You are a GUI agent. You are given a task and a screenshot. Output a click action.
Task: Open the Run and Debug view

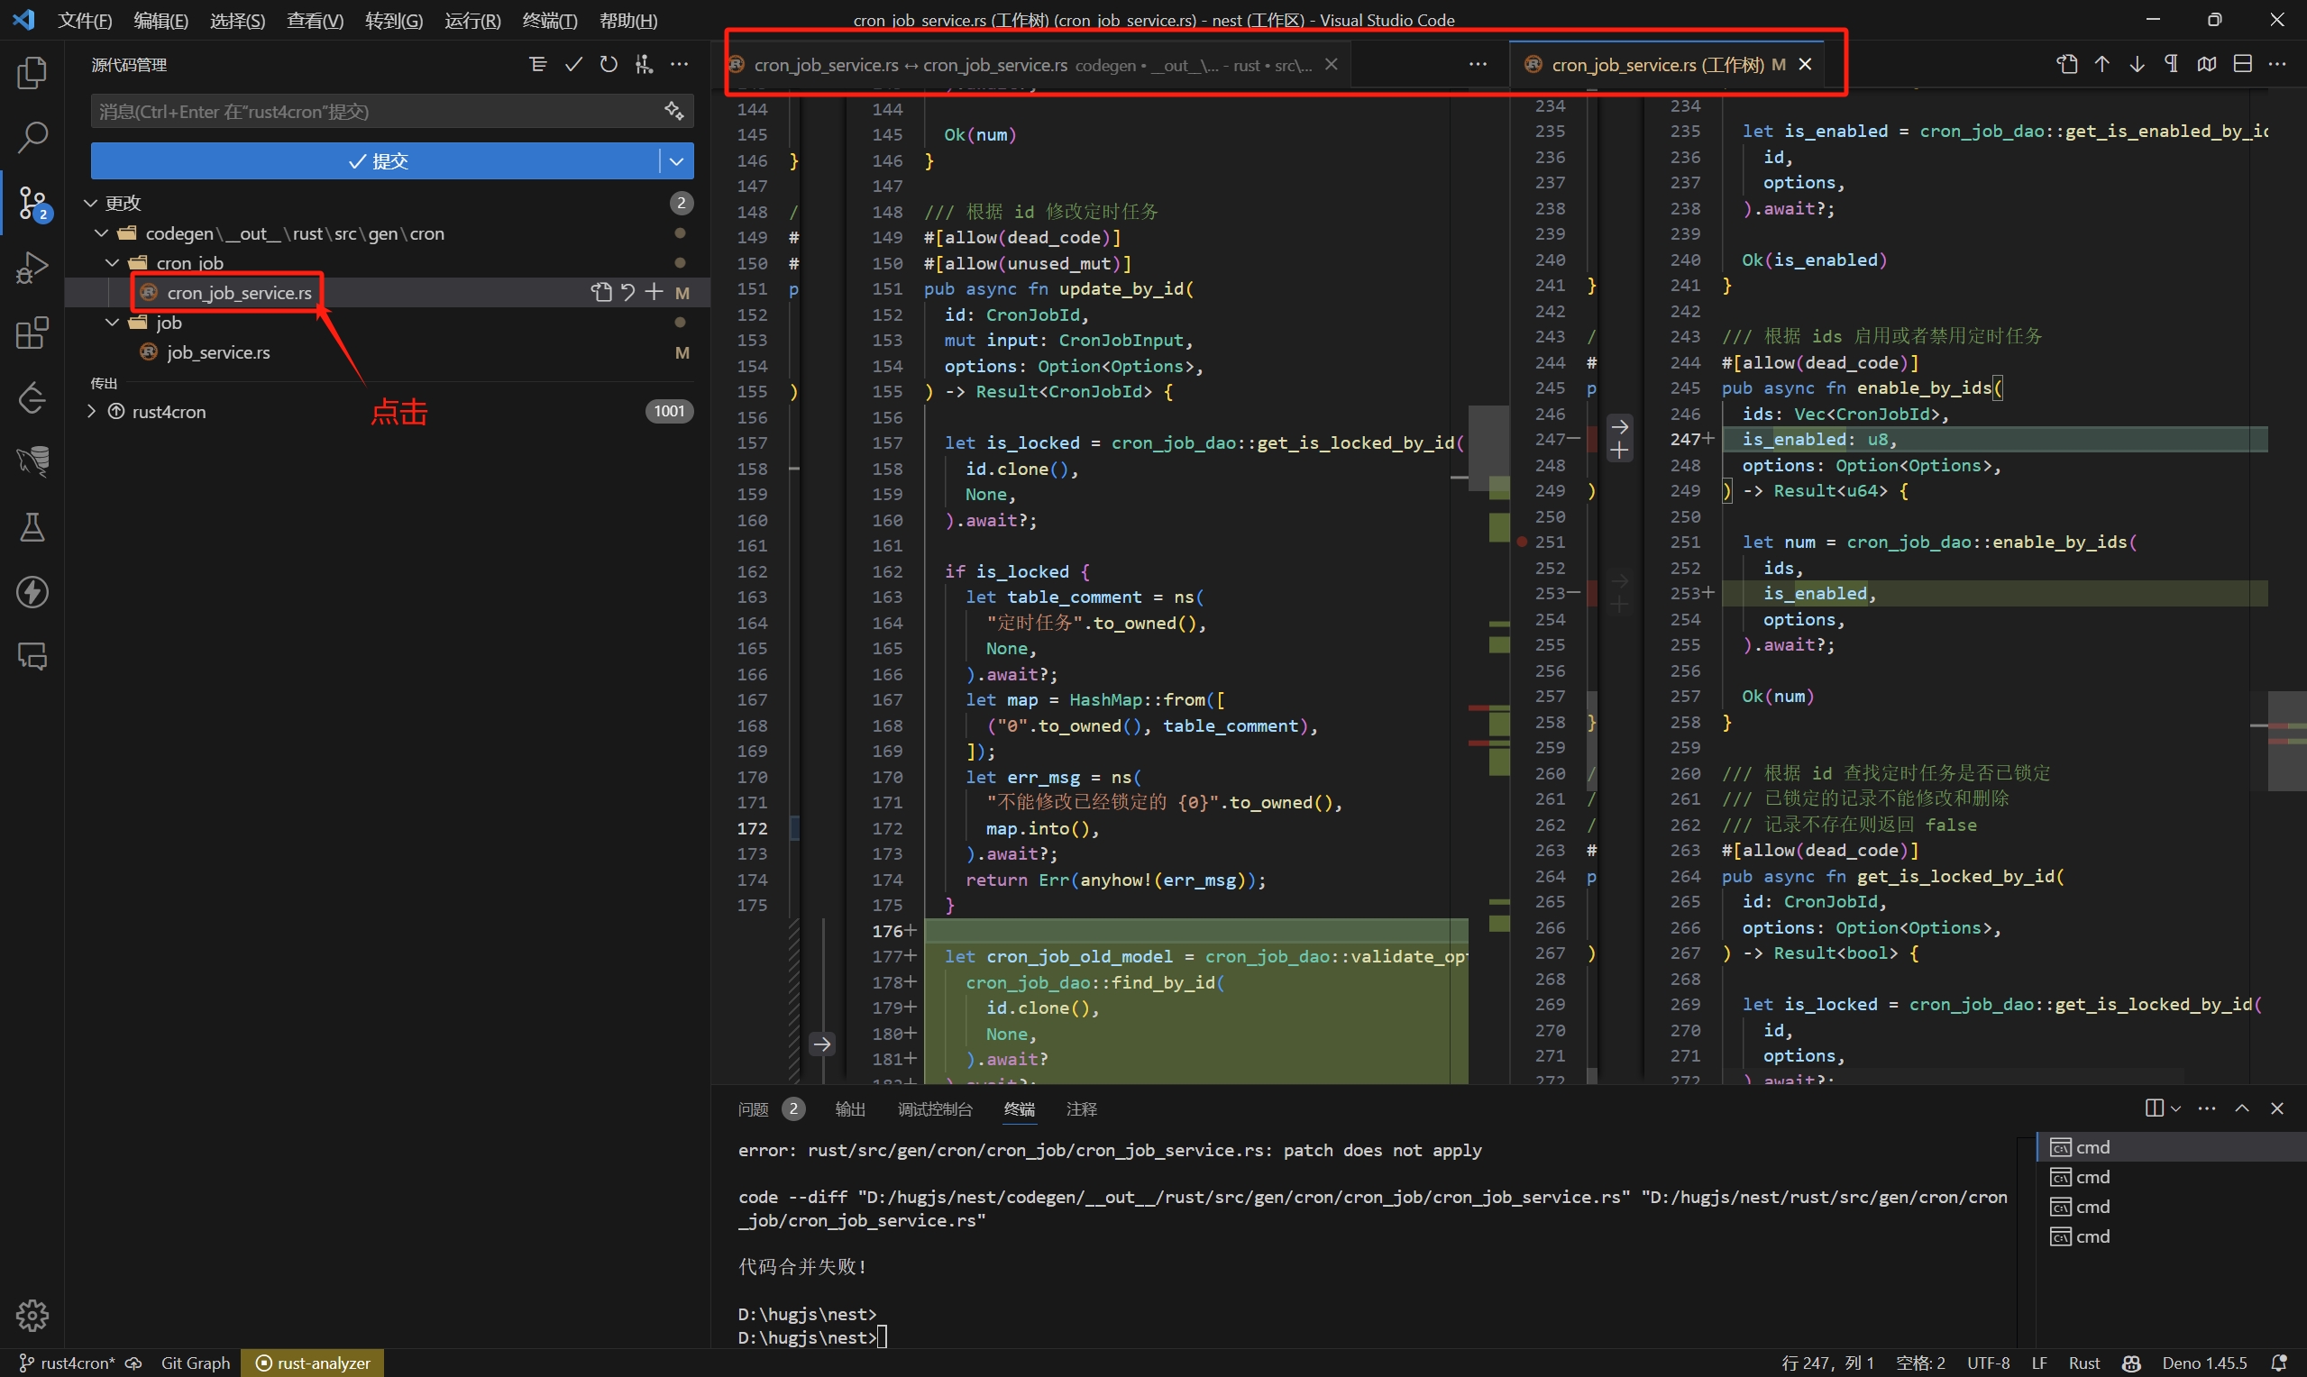(32, 268)
